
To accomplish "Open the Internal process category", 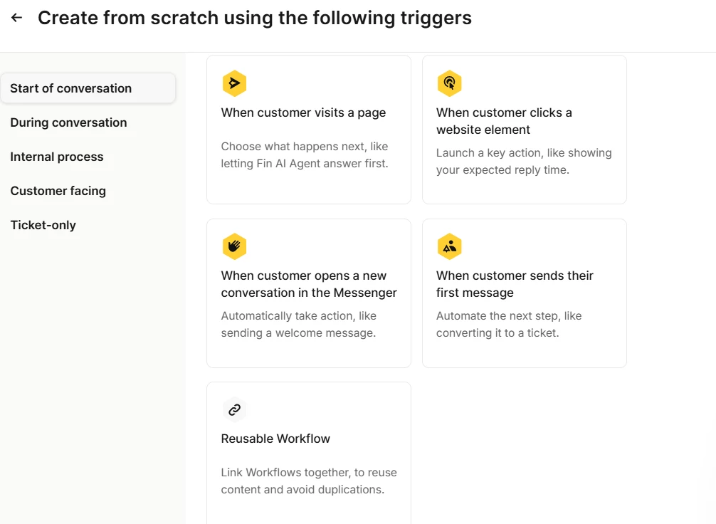I will [57, 157].
